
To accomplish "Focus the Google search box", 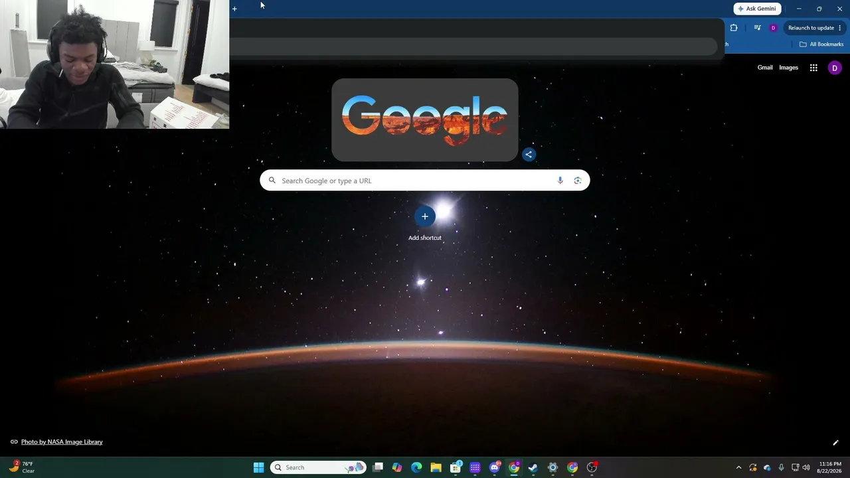I will point(425,181).
